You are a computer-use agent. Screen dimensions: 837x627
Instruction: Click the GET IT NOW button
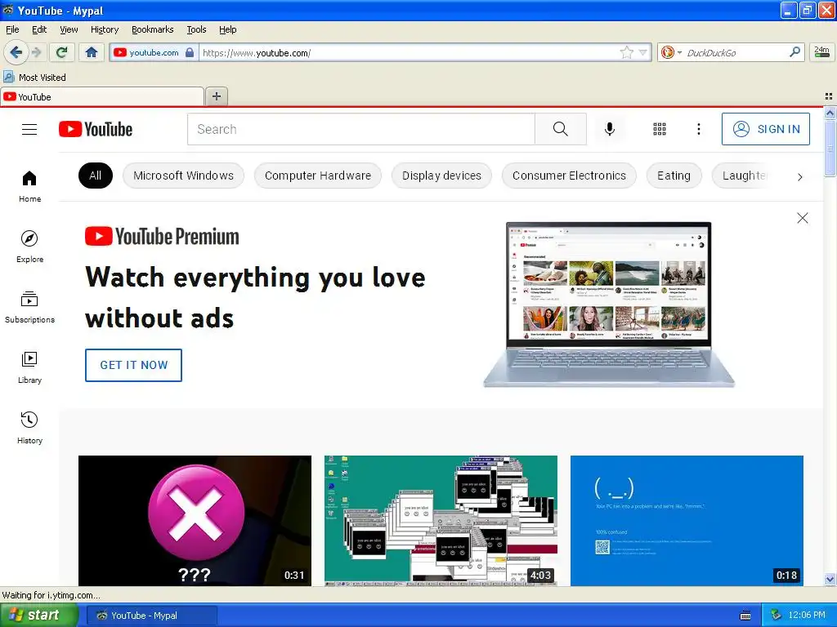(x=133, y=365)
